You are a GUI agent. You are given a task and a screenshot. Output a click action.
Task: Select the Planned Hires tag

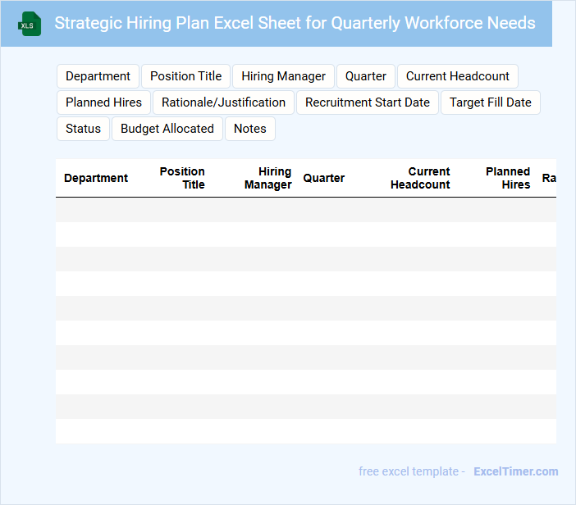pyautogui.click(x=103, y=102)
